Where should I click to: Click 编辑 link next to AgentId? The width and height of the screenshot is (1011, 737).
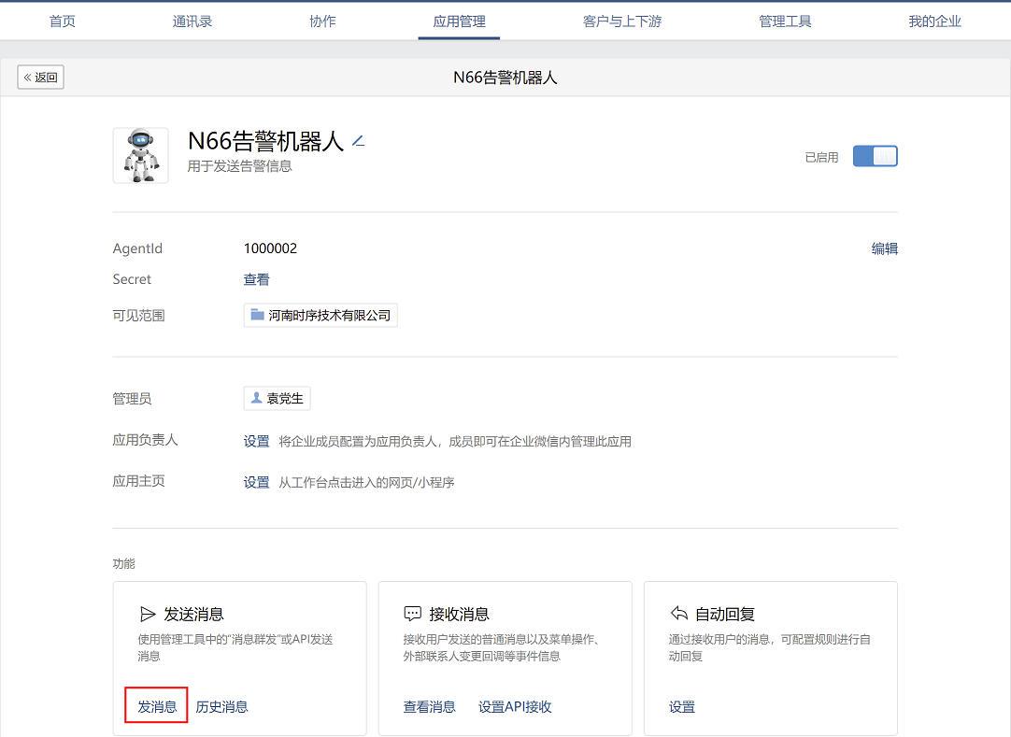[x=884, y=248]
